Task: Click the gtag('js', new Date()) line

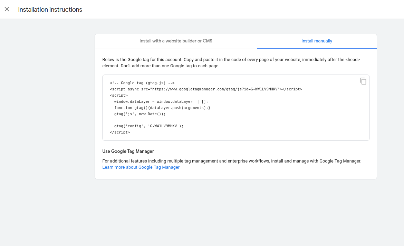Action: [x=140, y=114]
